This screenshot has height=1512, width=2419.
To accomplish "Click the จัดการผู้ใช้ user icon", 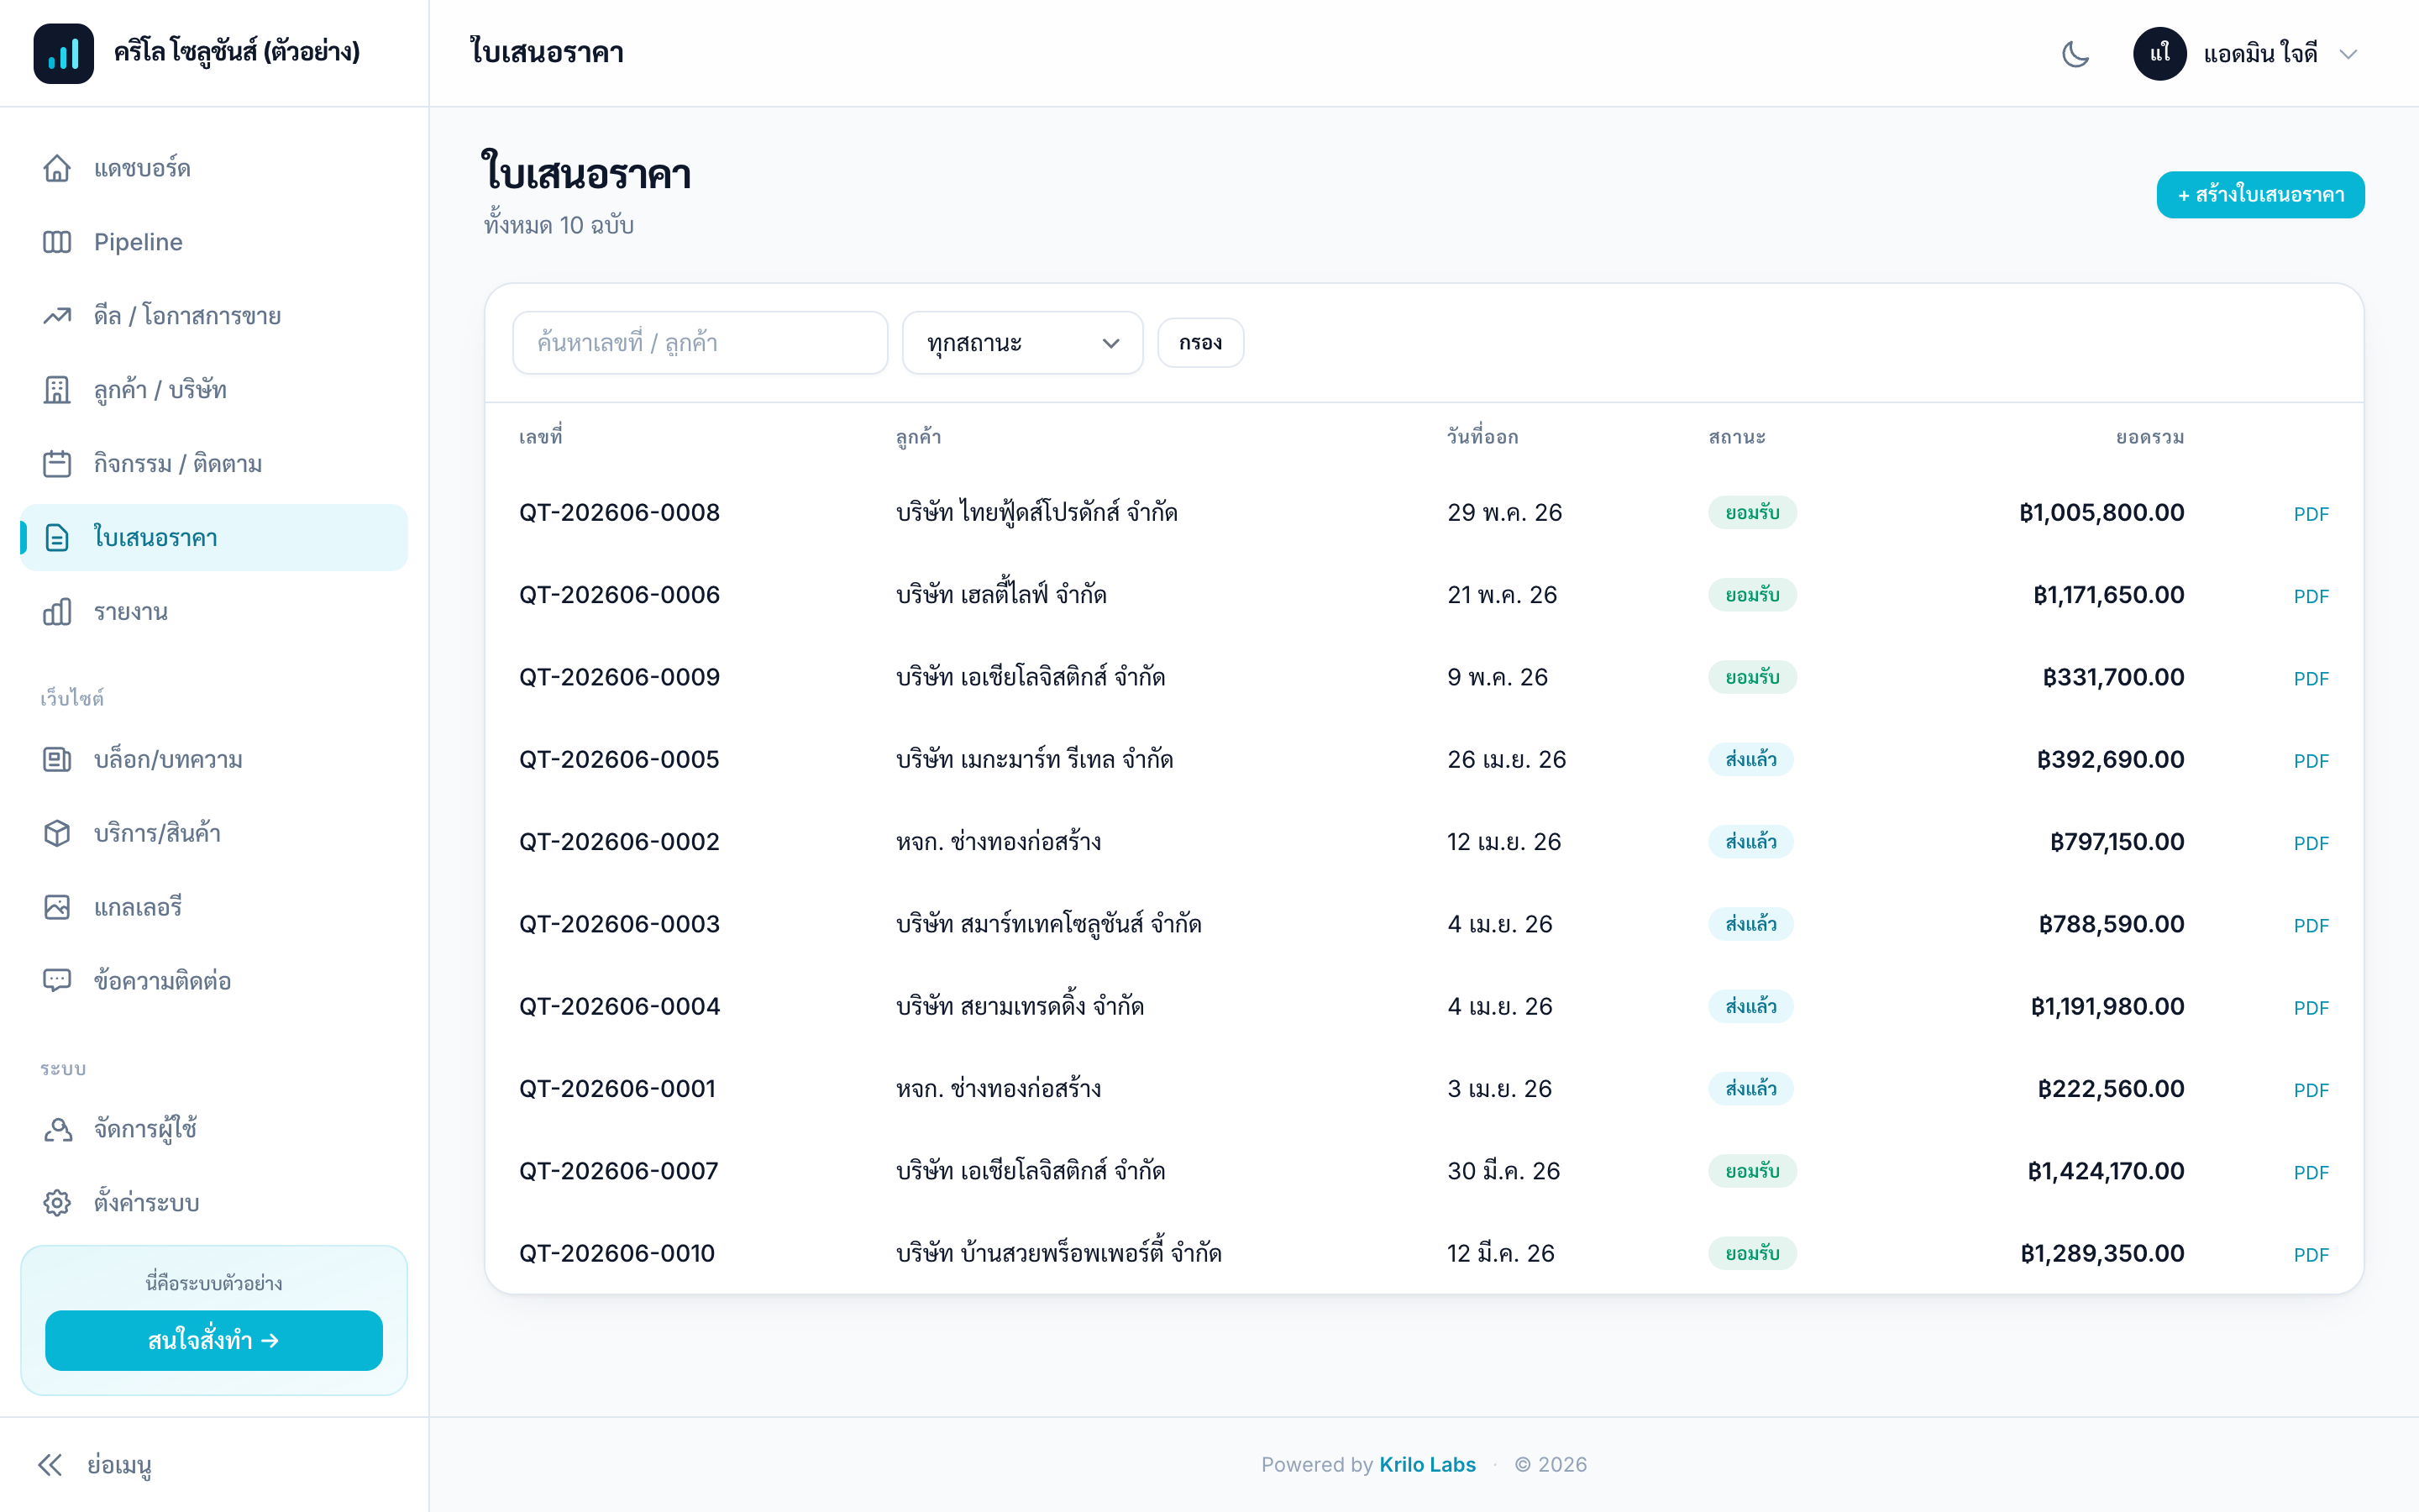I will coord(57,1129).
